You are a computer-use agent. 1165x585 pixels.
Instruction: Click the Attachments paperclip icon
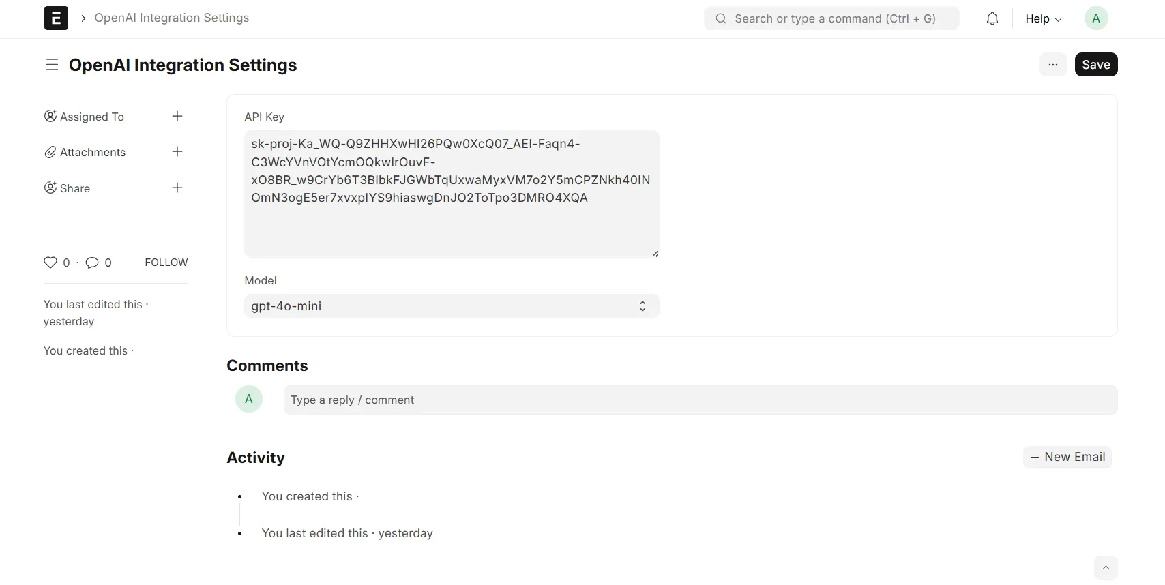[x=50, y=152]
